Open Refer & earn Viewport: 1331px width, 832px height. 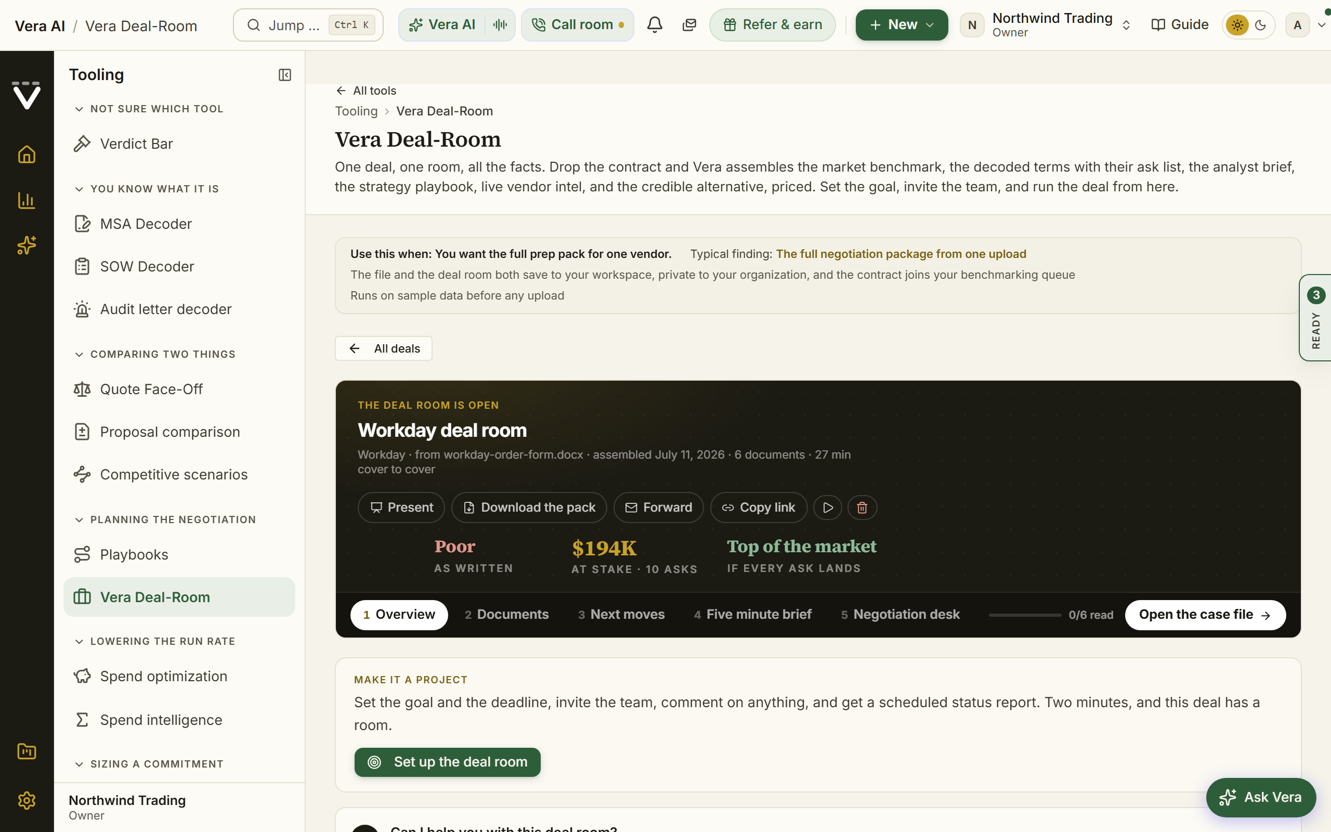click(x=772, y=25)
